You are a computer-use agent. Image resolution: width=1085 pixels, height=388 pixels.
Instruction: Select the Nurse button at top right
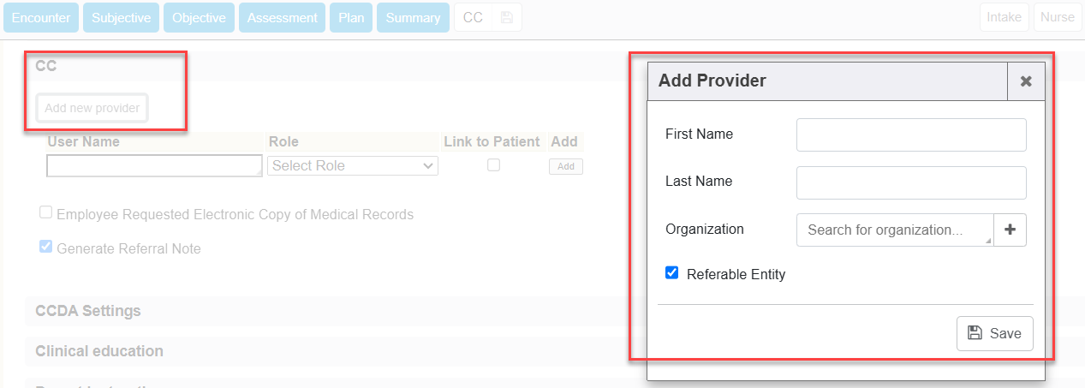coord(1057,18)
